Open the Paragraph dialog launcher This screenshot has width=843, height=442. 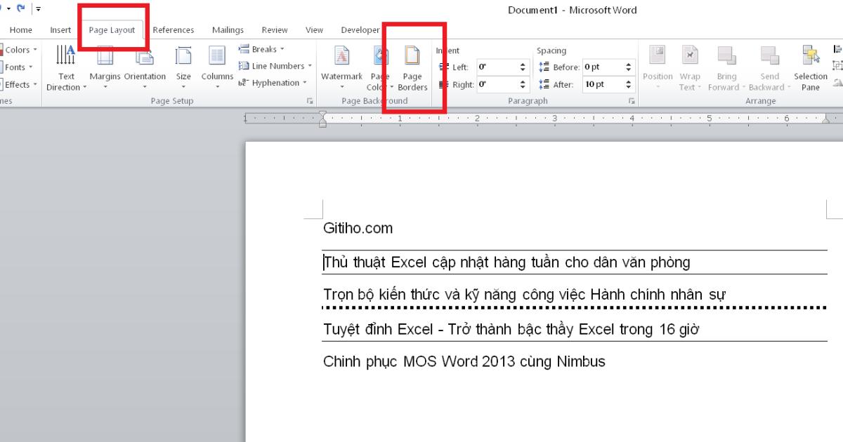(x=631, y=102)
